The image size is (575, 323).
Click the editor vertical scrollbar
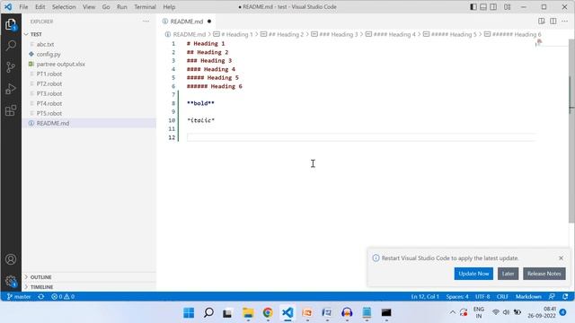tap(571, 130)
